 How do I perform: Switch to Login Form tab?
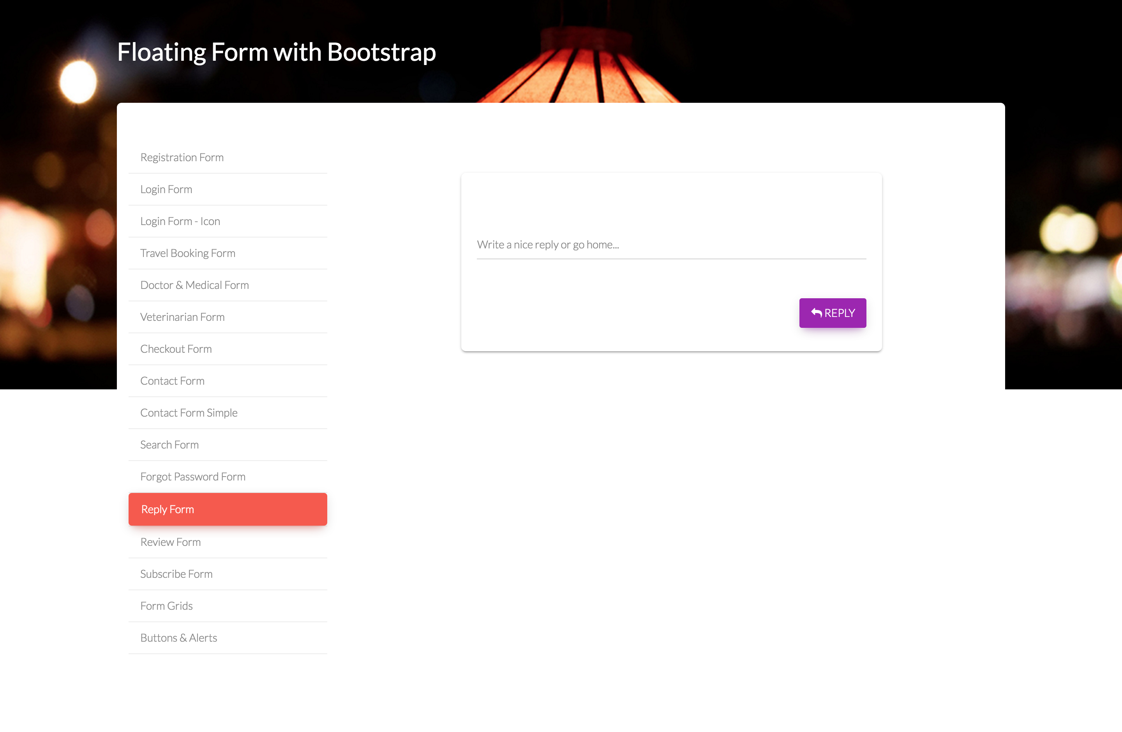click(x=166, y=189)
